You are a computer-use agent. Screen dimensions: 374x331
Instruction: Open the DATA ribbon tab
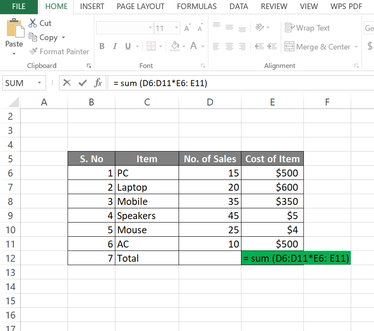coord(238,6)
